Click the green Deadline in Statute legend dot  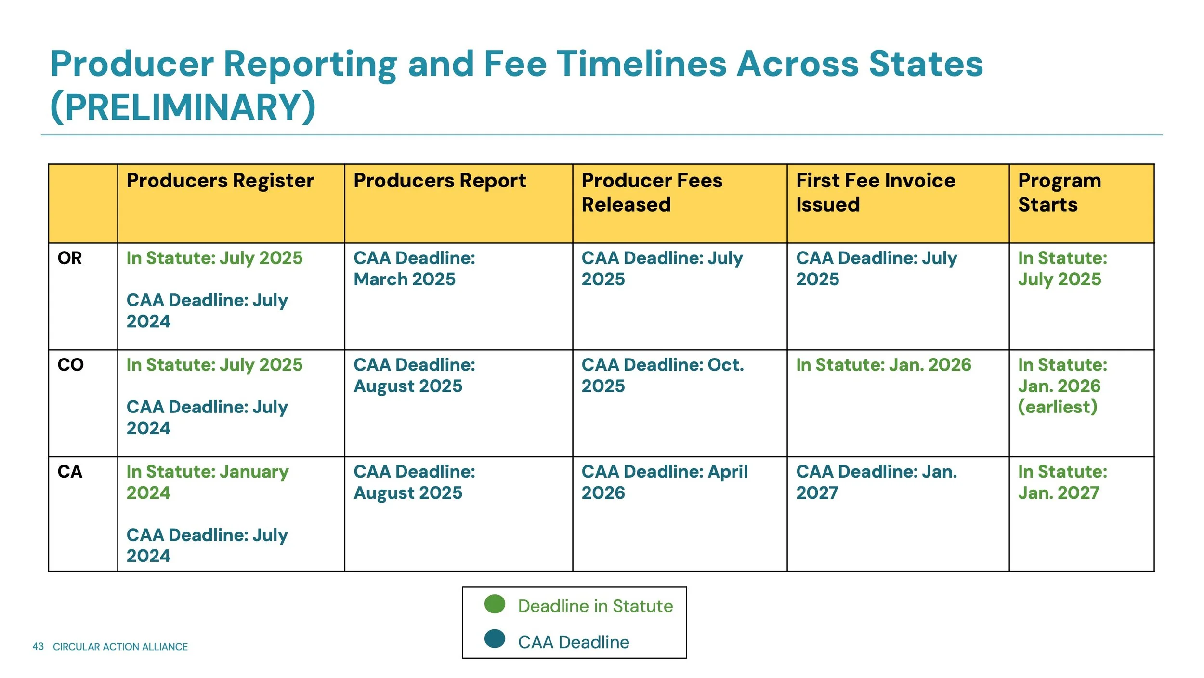click(x=495, y=604)
